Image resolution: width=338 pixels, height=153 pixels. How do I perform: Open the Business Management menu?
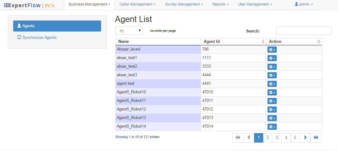[89, 4]
